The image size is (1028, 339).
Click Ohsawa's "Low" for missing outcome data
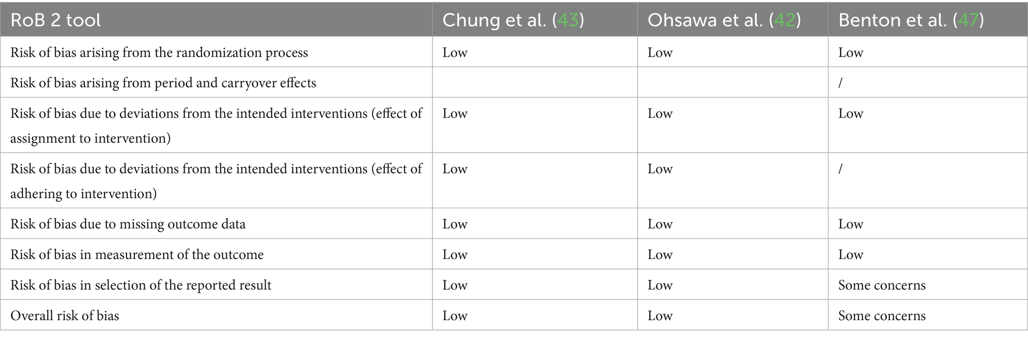tap(659, 224)
